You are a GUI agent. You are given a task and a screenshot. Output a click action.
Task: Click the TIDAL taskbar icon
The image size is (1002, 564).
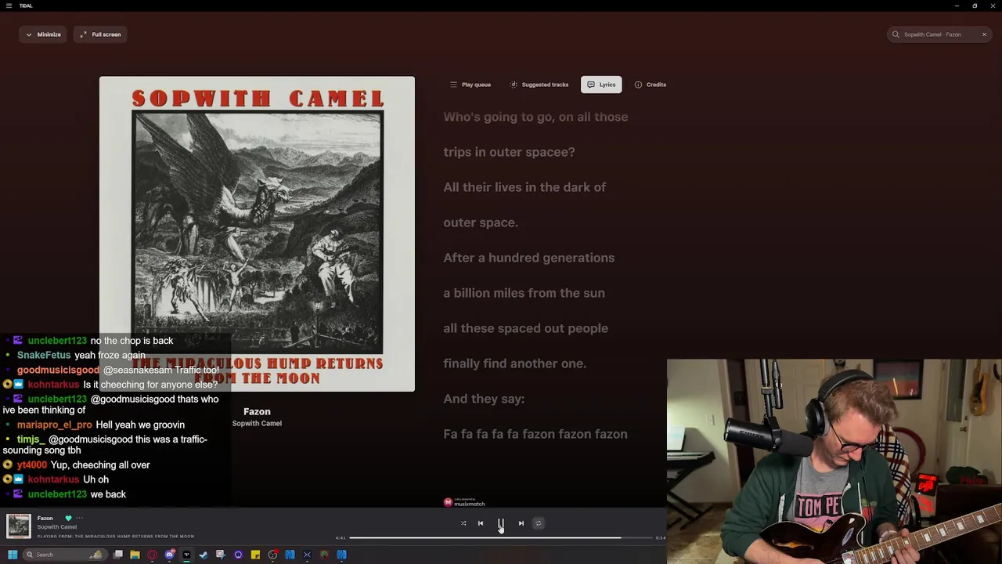[x=186, y=555]
